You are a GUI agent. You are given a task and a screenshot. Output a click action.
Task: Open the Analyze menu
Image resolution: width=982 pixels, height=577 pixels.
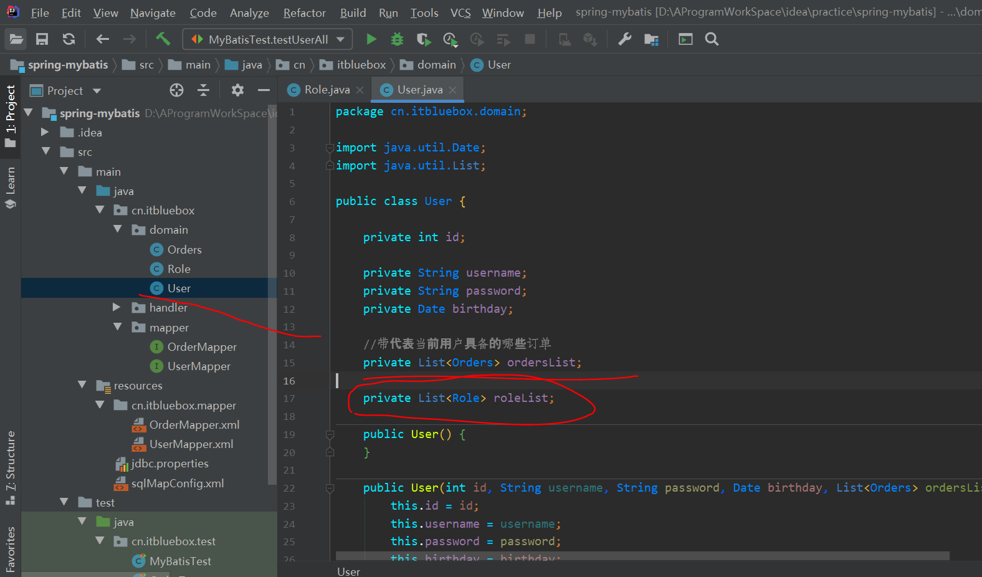[x=249, y=12]
